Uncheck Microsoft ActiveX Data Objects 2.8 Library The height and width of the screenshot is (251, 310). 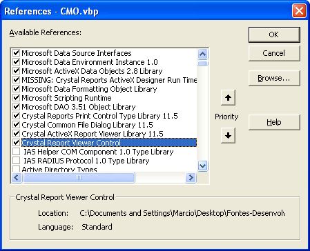(x=16, y=71)
